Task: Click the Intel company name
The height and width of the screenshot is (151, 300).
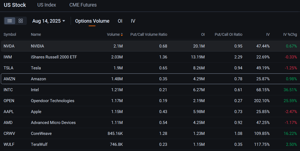Action: click(35, 90)
